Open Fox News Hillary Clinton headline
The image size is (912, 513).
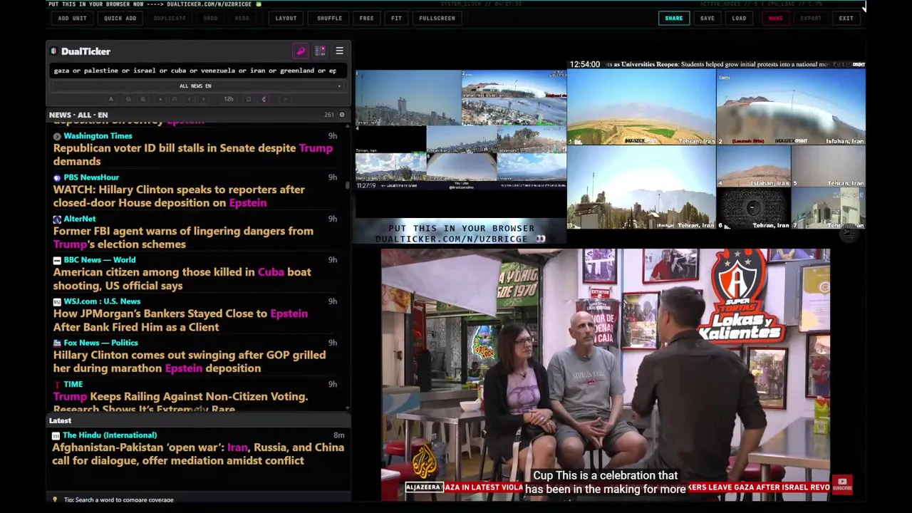[x=190, y=361]
